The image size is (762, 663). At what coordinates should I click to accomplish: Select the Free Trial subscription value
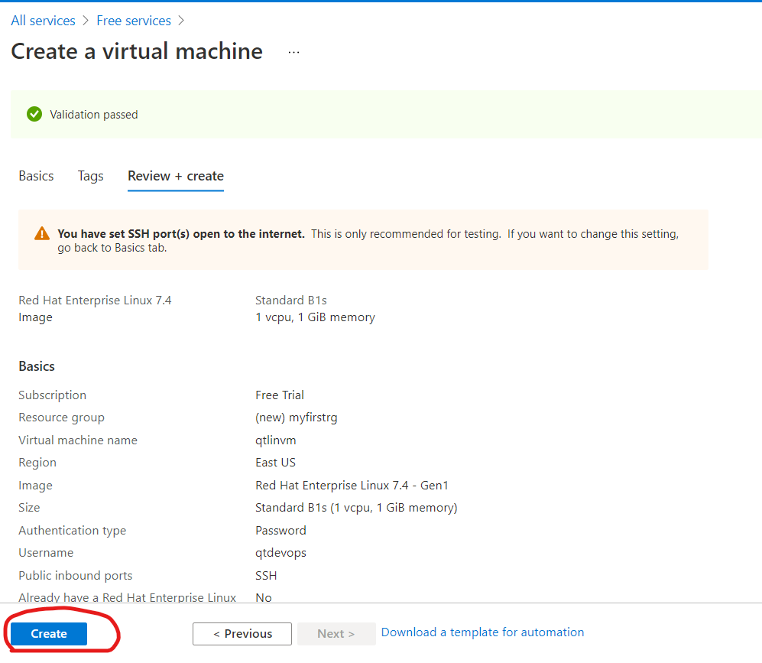click(280, 395)
